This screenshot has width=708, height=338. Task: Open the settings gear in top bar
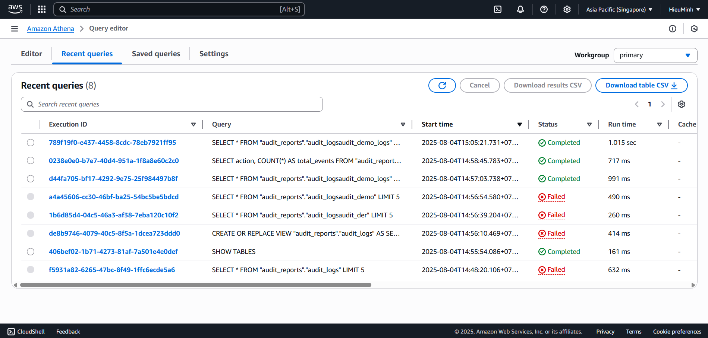click(567, 9)
